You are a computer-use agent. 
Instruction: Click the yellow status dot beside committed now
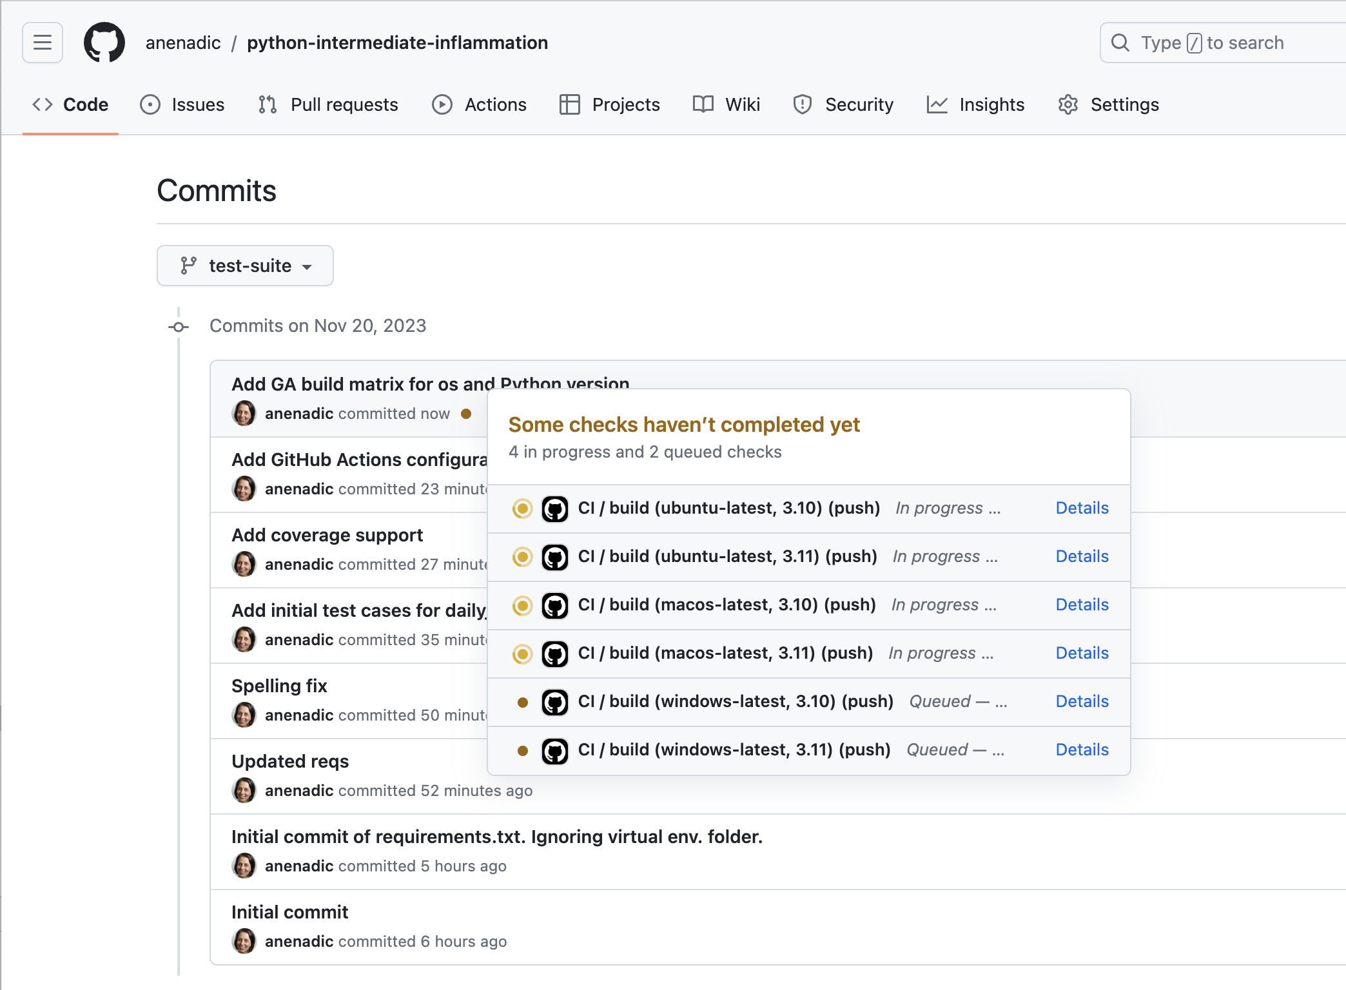pos(466,414)
